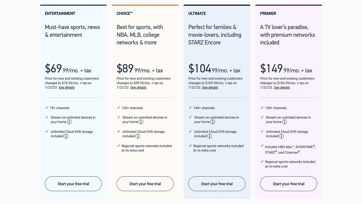Open See details link under Choice price
The width and height of the screenshot is (362, 204).
(x=138, y=88)
